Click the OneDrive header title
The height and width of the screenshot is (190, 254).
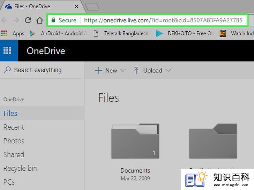[x=46, y=51]
